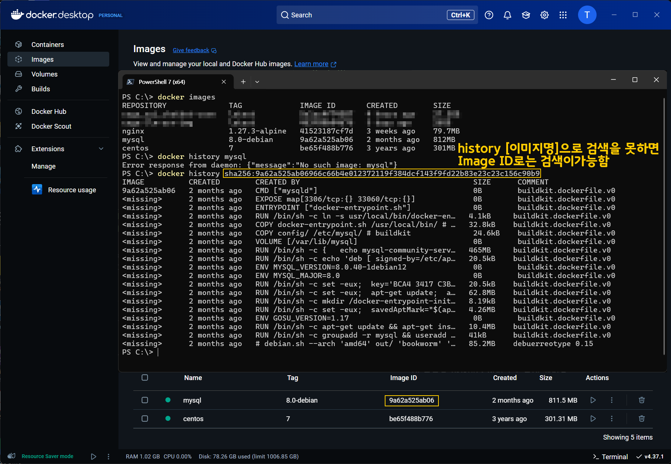Screen dimensions: 671x464
Task: Open the apps grid menu
Action: click(x=563, y=15)
